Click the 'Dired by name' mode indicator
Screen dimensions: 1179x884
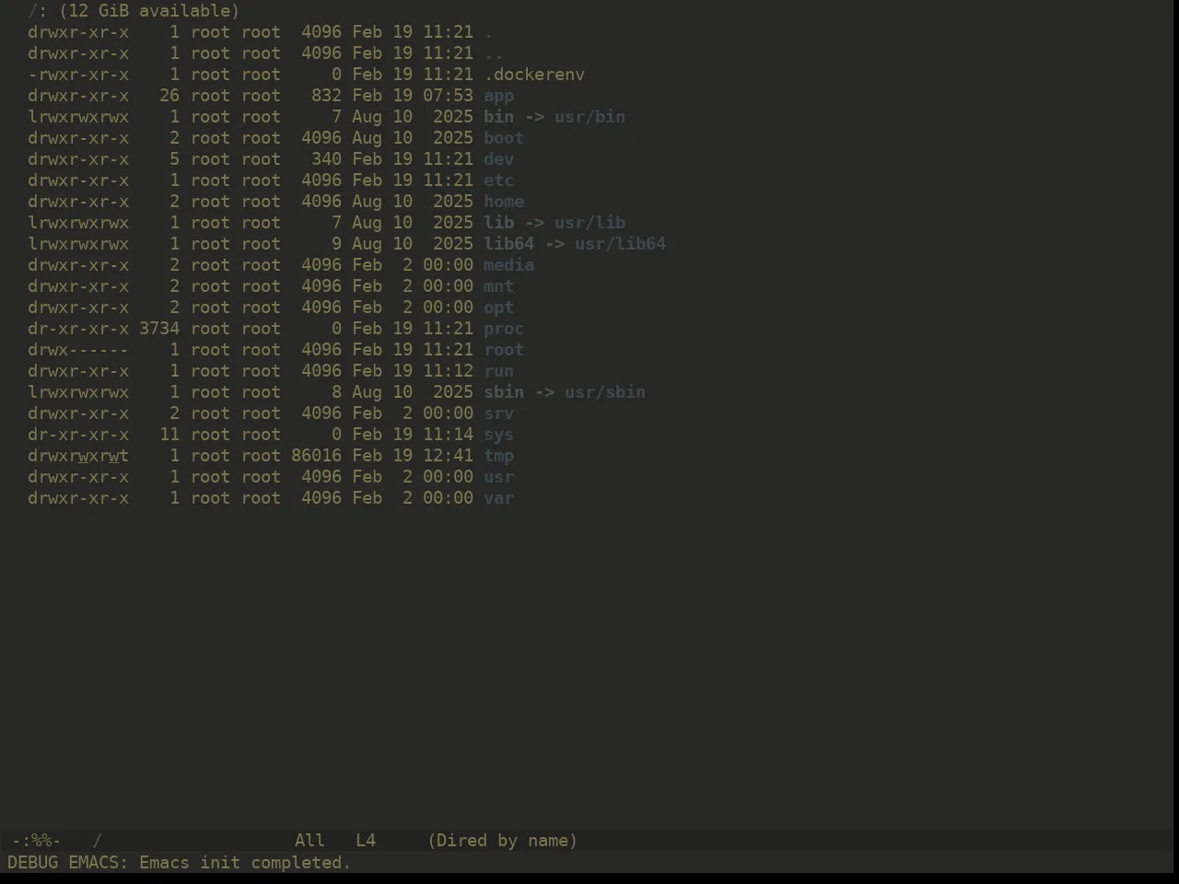[x=503, y=841]
